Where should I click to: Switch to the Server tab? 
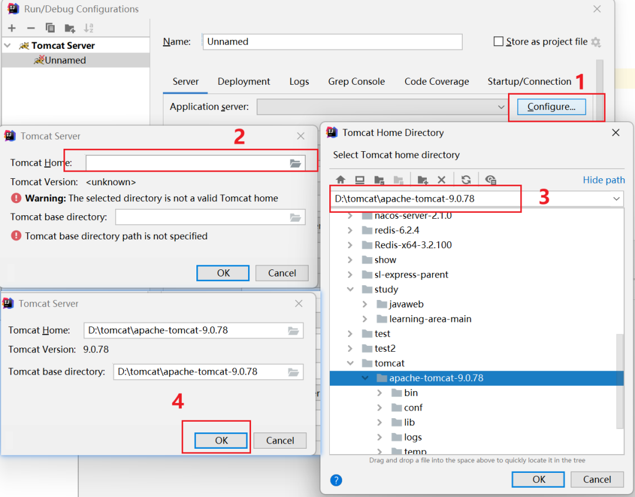(x=185, y=81)
